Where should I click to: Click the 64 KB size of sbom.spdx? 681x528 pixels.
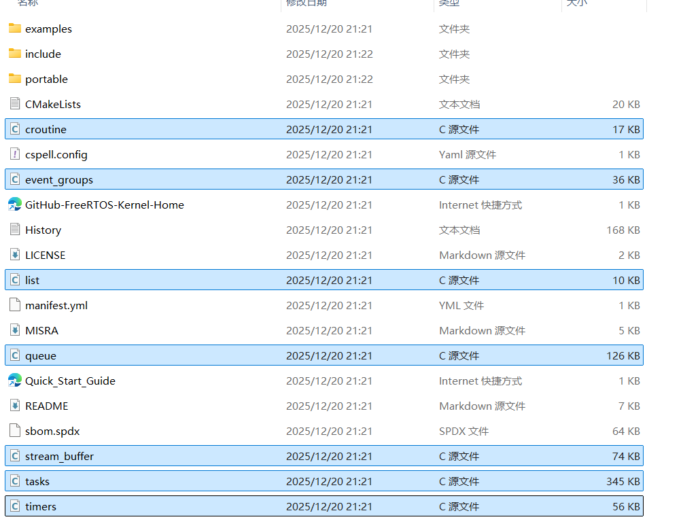pyautogui.click(x=626, y=432)
